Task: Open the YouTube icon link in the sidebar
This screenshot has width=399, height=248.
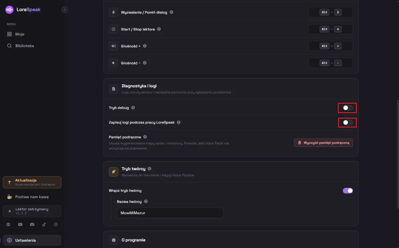Action: pos(20,224)
